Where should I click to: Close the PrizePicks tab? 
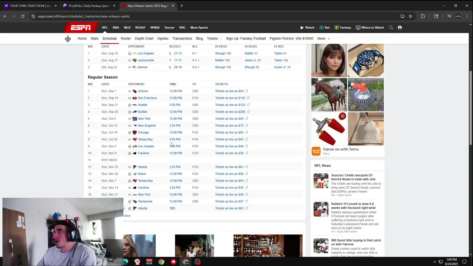coord(114,6)
